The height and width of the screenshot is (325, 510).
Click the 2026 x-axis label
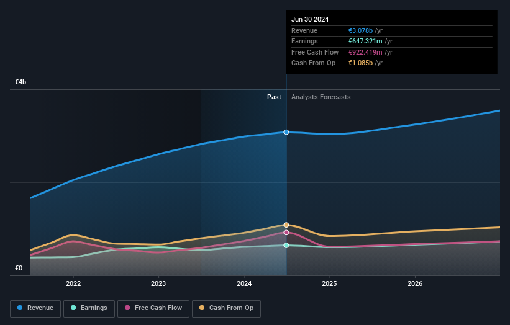415,283
